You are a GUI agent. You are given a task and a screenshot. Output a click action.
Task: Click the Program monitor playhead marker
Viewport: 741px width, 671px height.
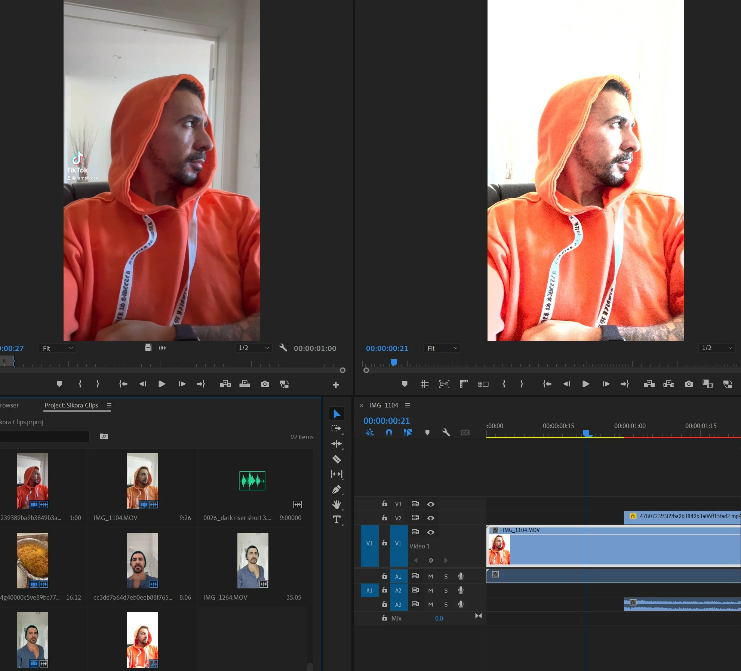click(x=394, y=362)
